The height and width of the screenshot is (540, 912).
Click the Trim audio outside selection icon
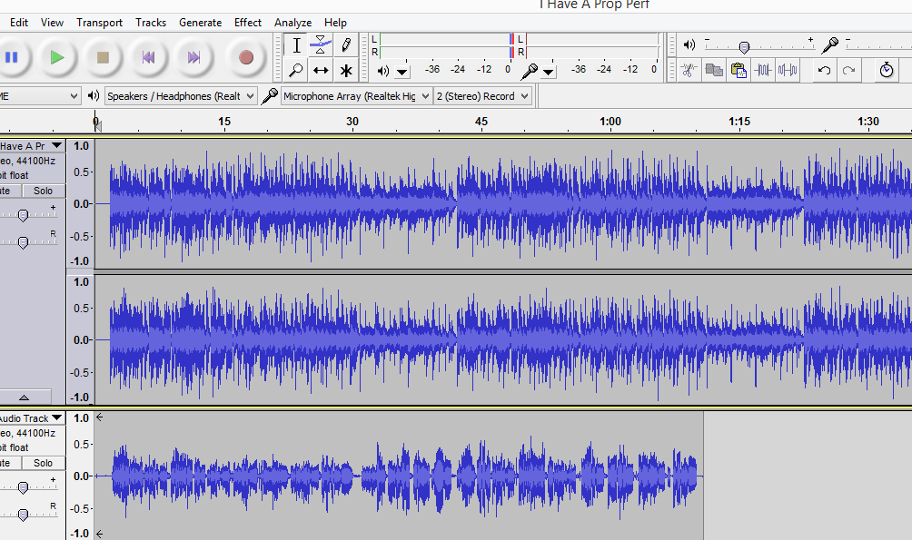coord(761,69)
